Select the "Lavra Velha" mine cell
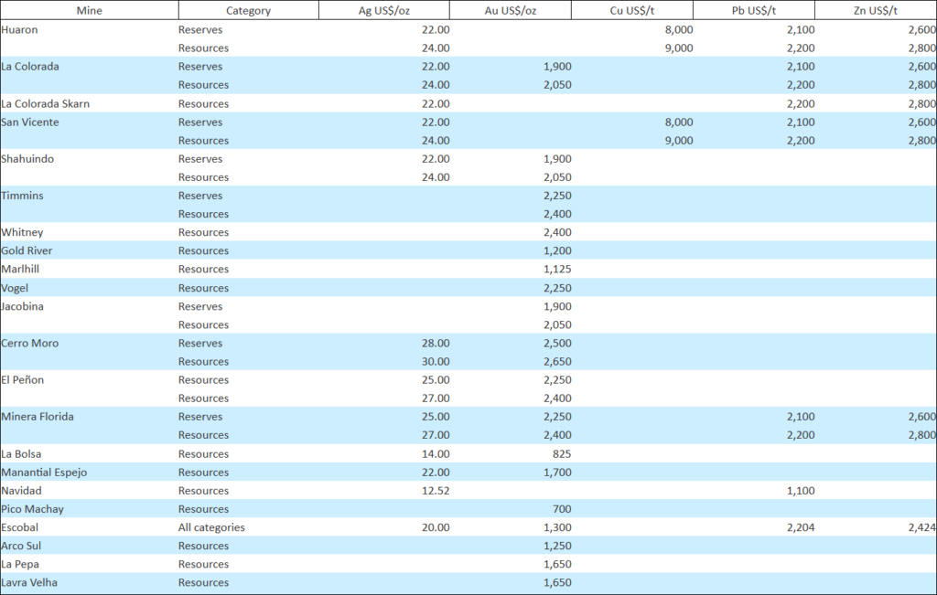This screenshot has height=595, width=937. pyautogui.click(x=29, y=583)
